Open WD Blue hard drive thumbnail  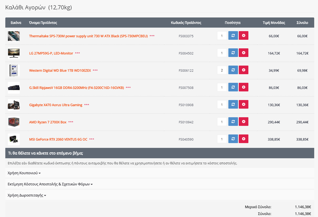(14, 70)
